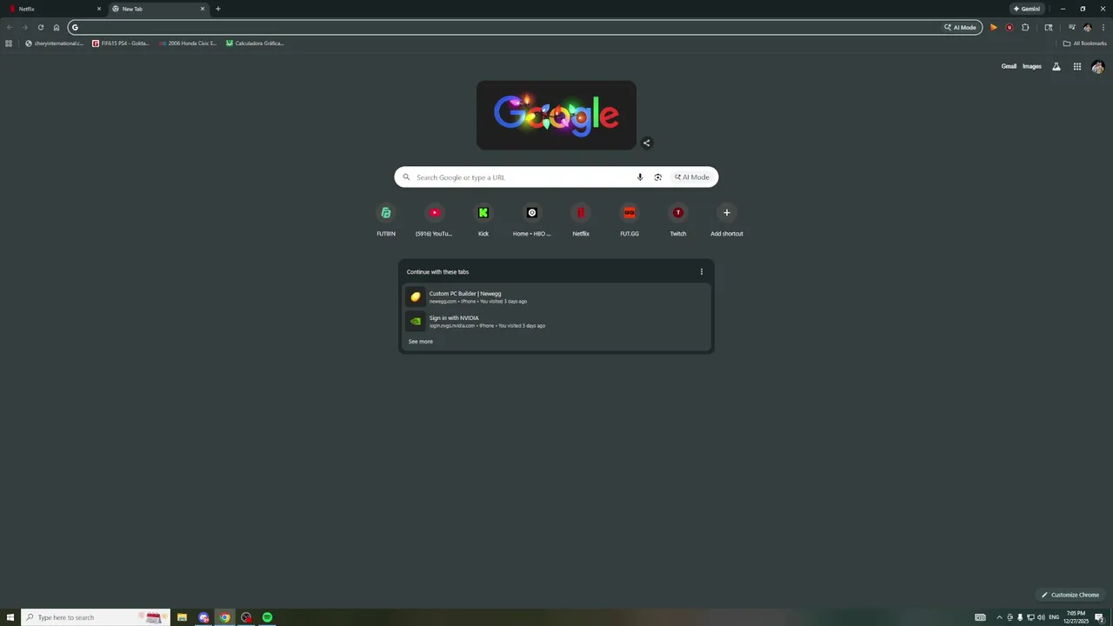Click AI Mode in the address bar

pyautogui.click(x=961, y=27)
